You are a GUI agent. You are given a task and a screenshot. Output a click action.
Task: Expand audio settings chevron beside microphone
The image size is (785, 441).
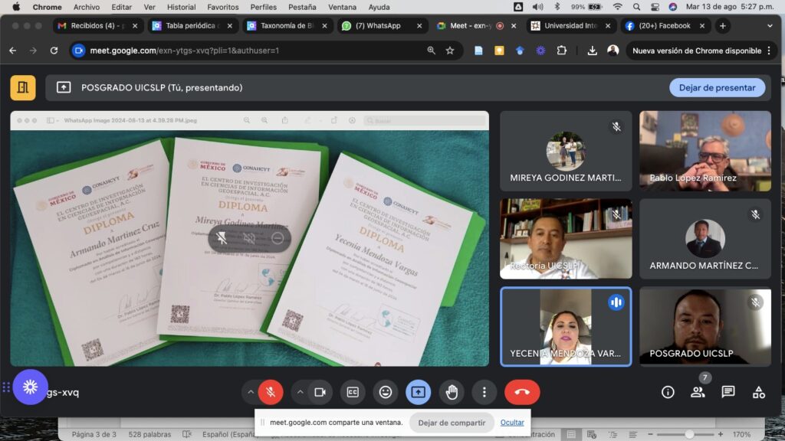[250, 392]
